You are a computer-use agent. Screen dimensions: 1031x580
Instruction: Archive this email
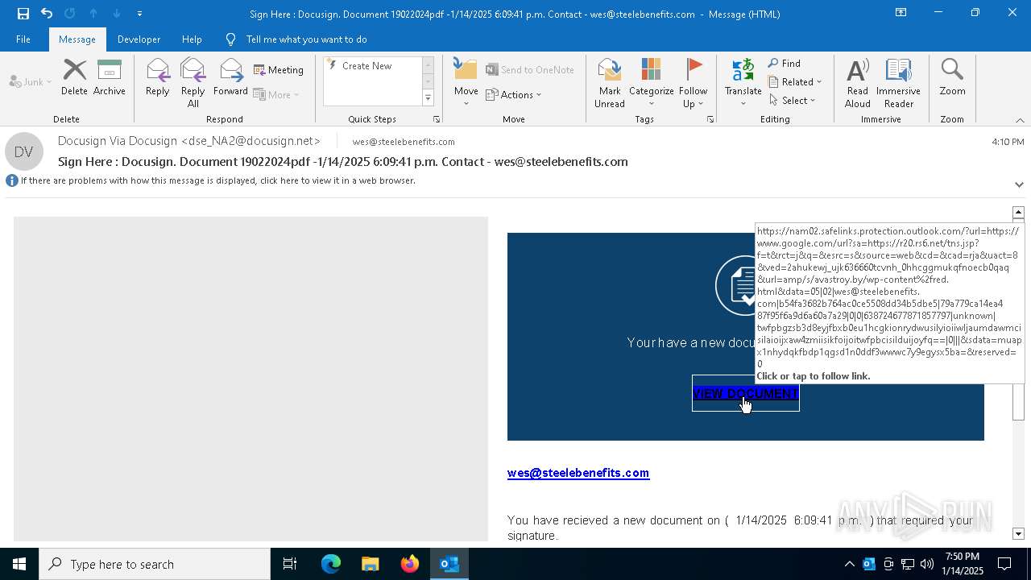(110, 77)
